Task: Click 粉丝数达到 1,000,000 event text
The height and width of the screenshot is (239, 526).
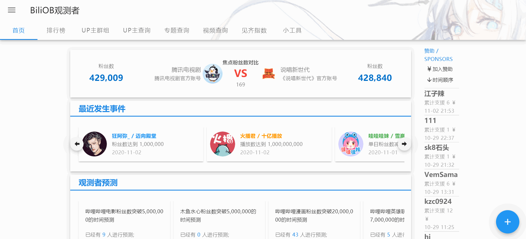Action: coord(138,144)
